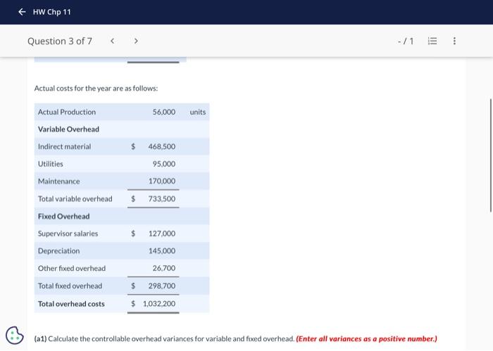Image resolution: width=493 pixels, height=351 pixels.
Task: Click the (a1) question prompt text
Action: click(164, 339)
